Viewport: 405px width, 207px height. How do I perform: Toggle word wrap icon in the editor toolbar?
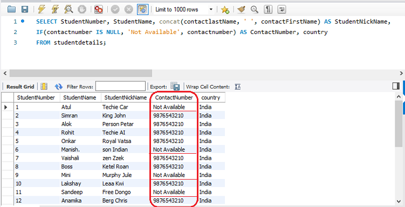coord(282,10)
